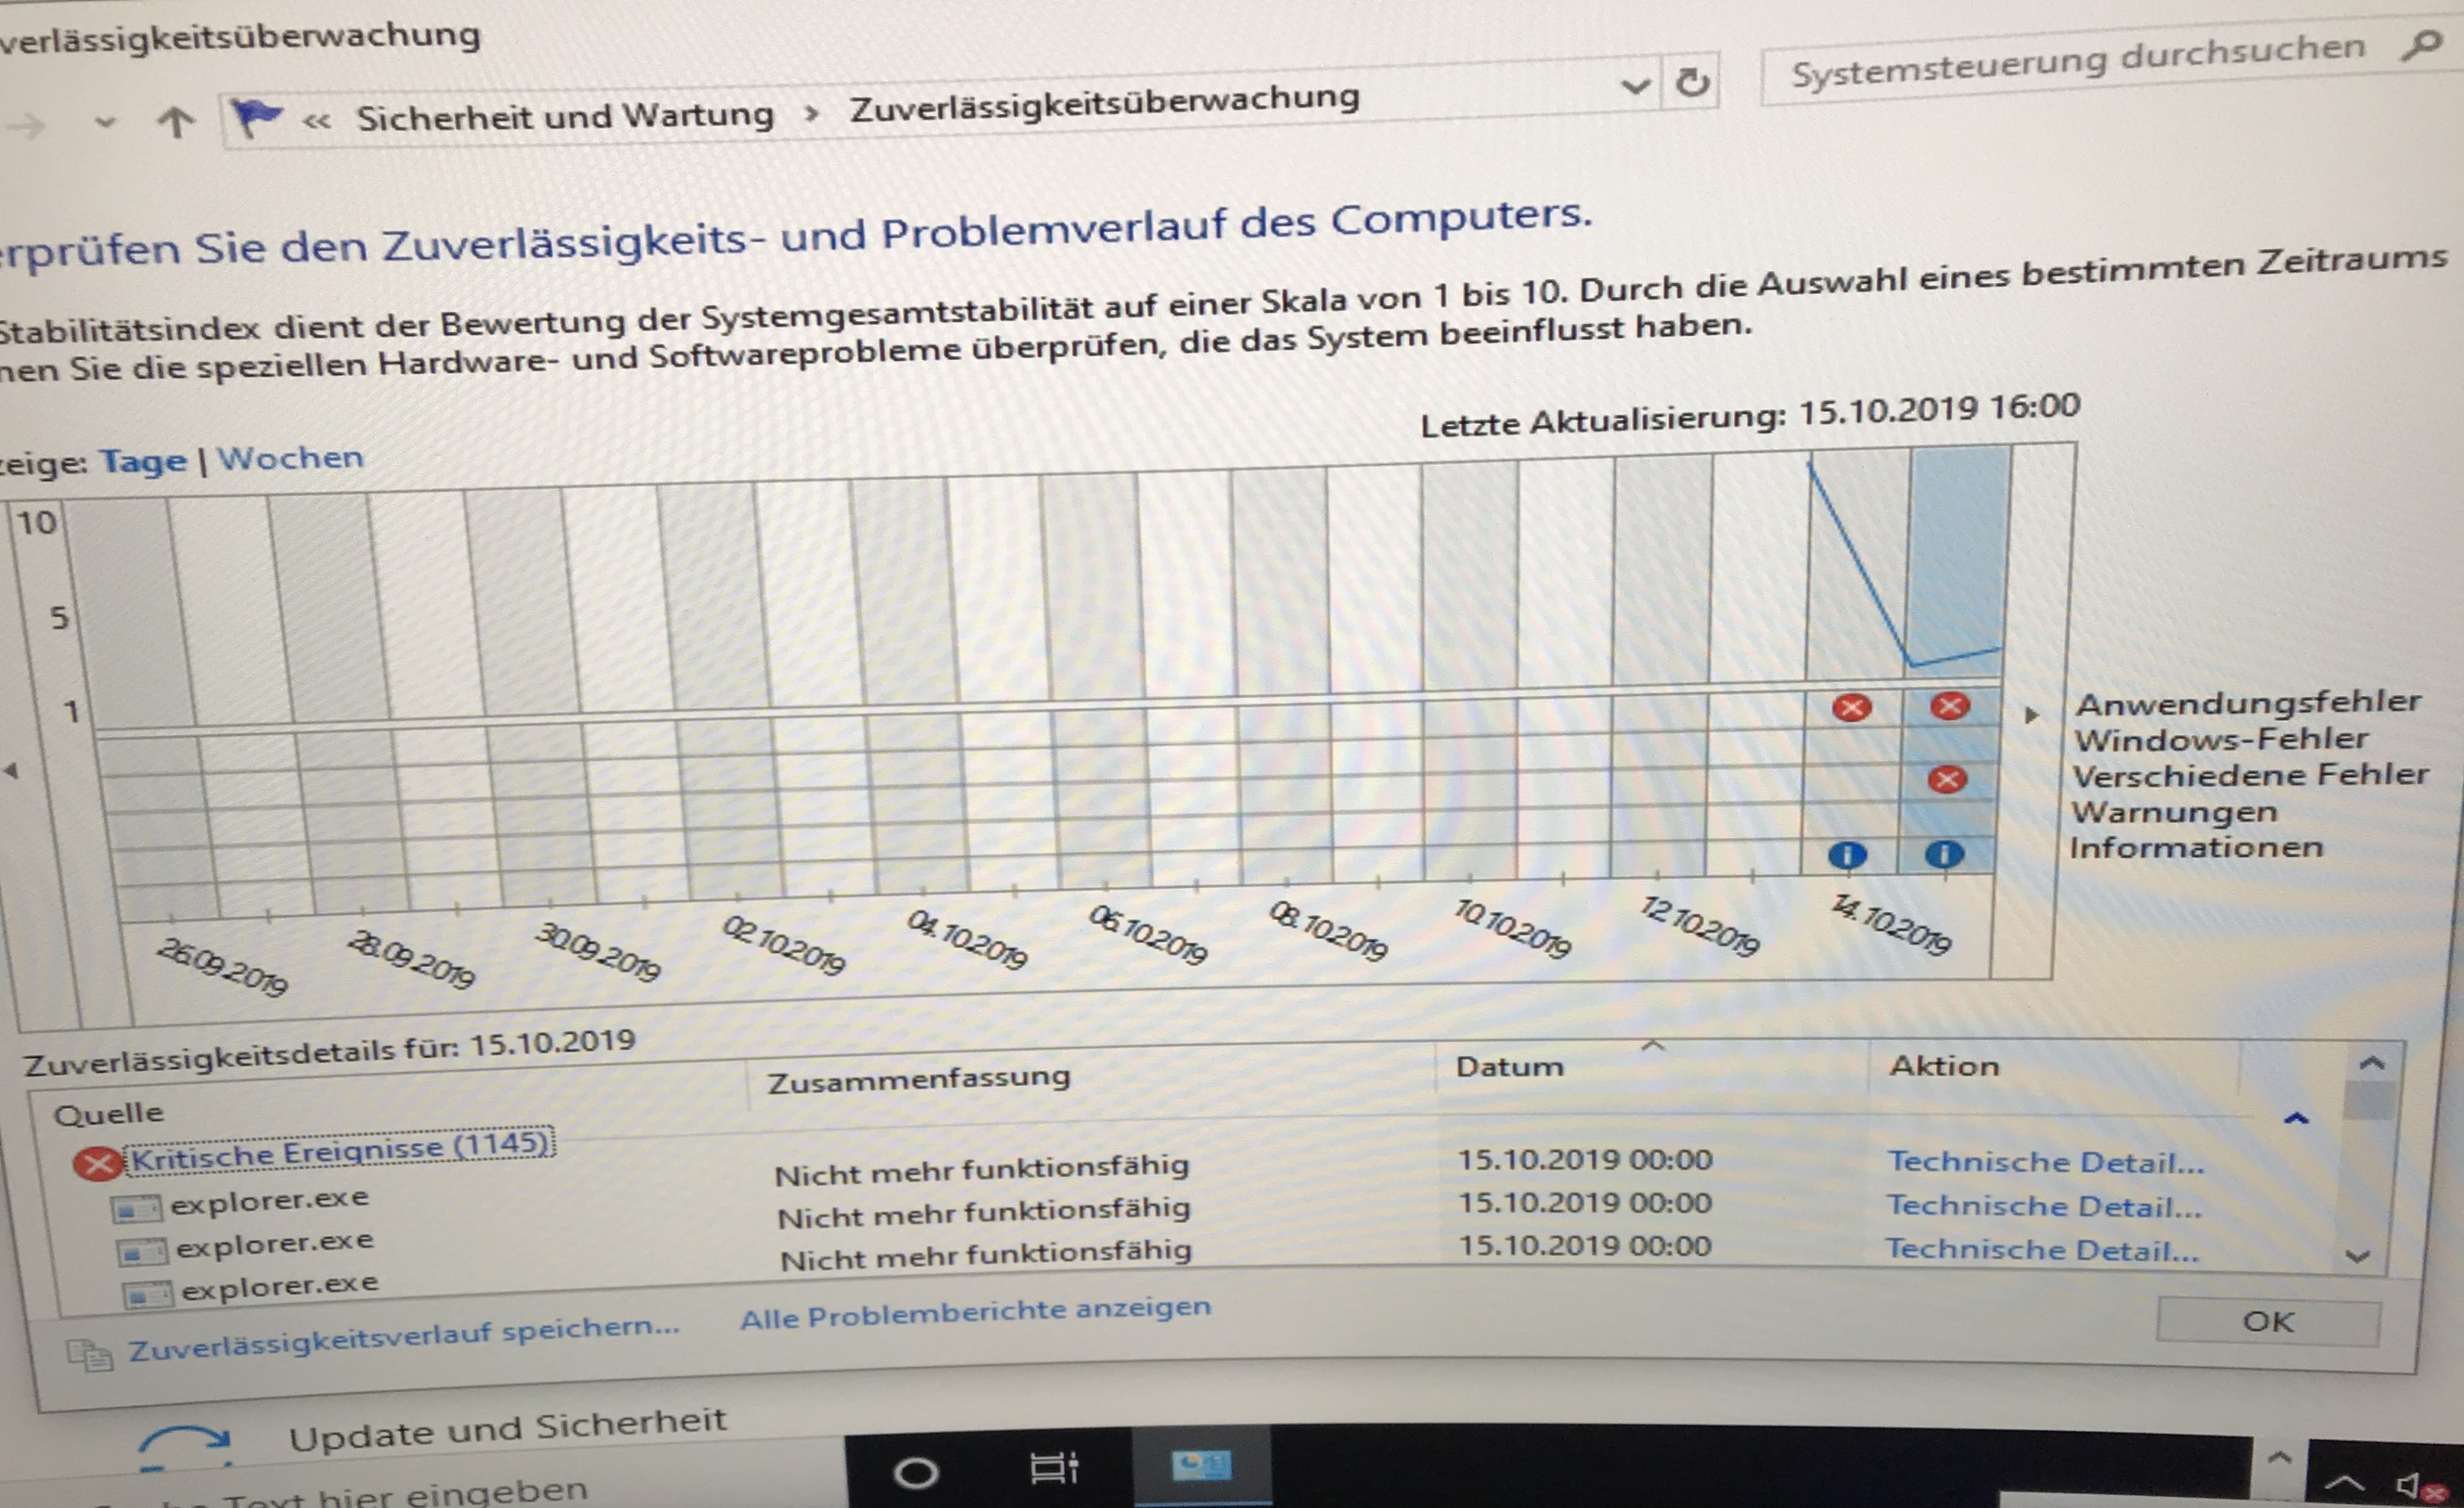Collapse the Kritische Ereignisse group chevron

[x=2296, y=1118]
